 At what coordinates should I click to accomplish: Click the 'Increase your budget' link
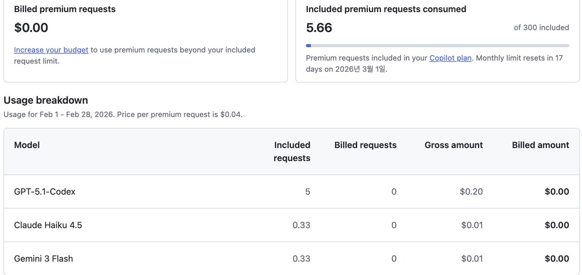(x=51, y=50)
